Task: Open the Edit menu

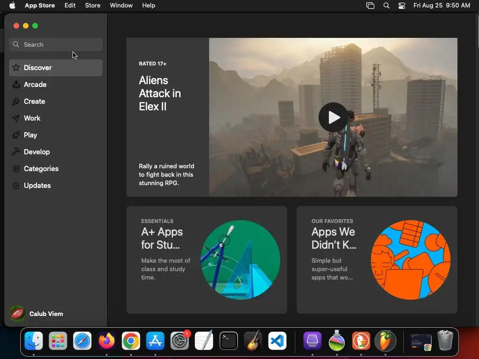Action: 70,6
